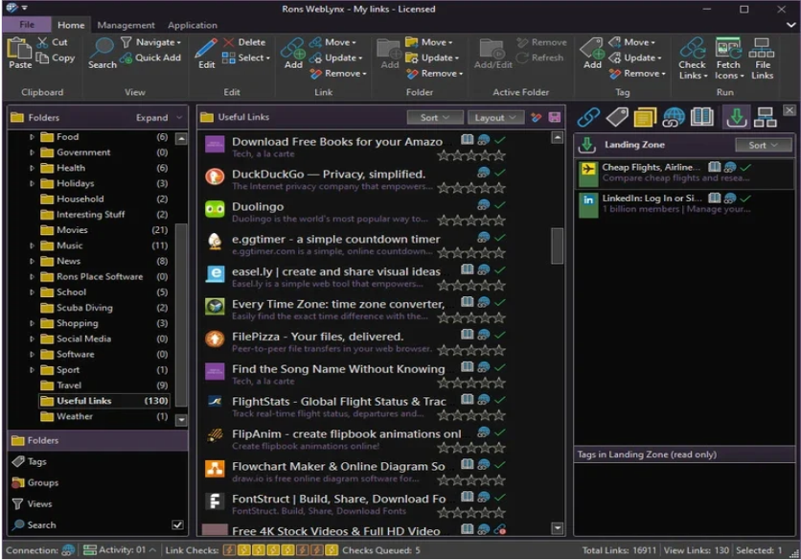Click the Activity: 01 status button
The width and height of the screenshot is (801, 560).
click(x=120, y=549)
